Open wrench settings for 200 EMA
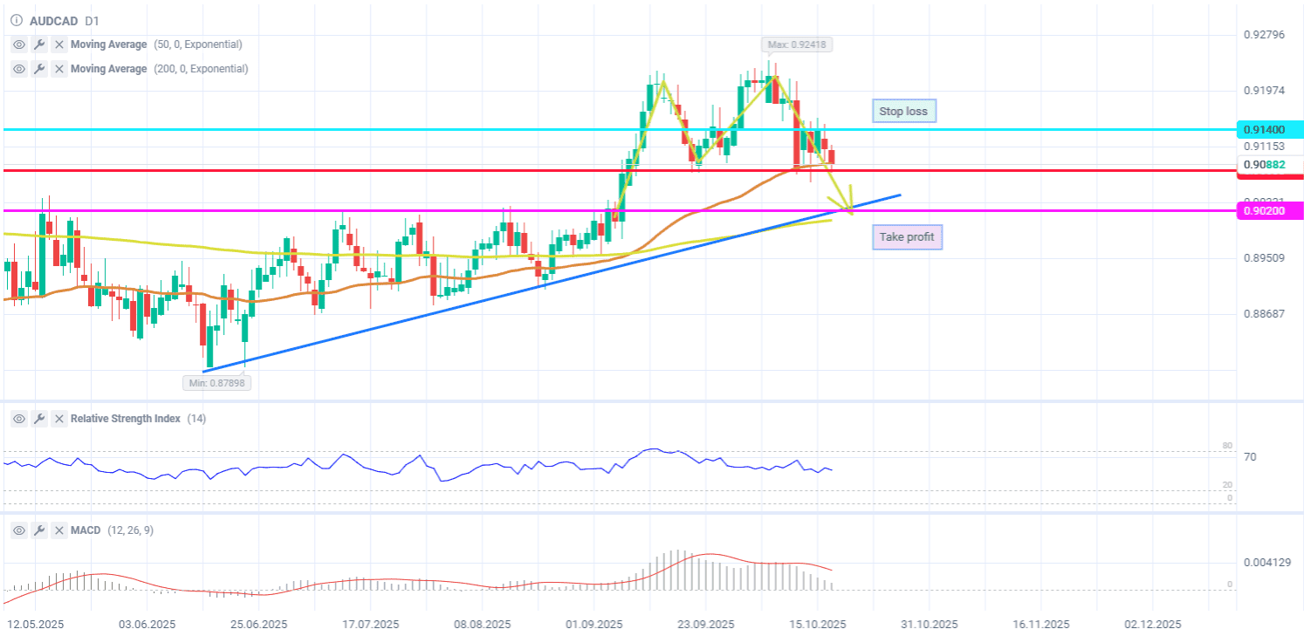Viewport: 1304px width, 636px height. [39, 69]
